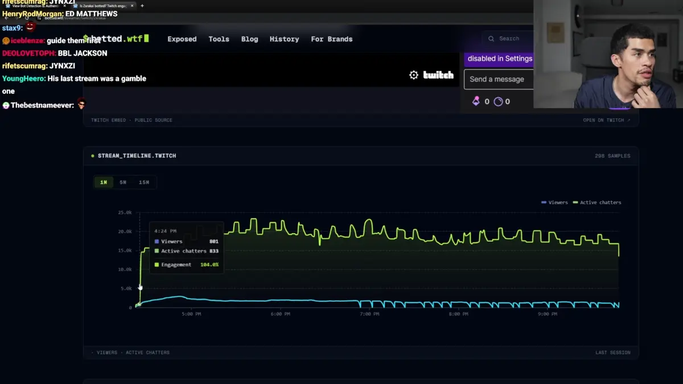Click the LAST SESSION label
The image size is (683, 384).
pyautogui.click(x=613, y=353)
